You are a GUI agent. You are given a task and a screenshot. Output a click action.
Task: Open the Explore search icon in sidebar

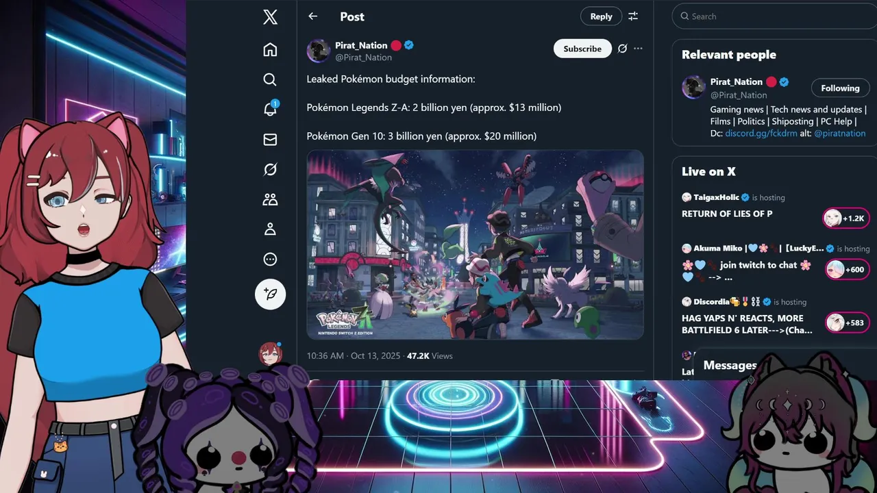coord(270,79)
